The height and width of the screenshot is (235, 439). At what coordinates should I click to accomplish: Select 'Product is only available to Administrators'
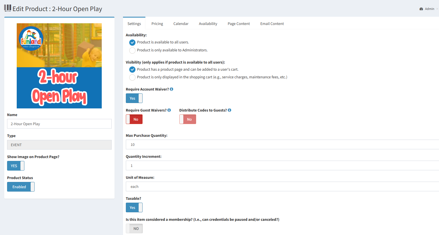pyautogui.click(x=132, y=51)
